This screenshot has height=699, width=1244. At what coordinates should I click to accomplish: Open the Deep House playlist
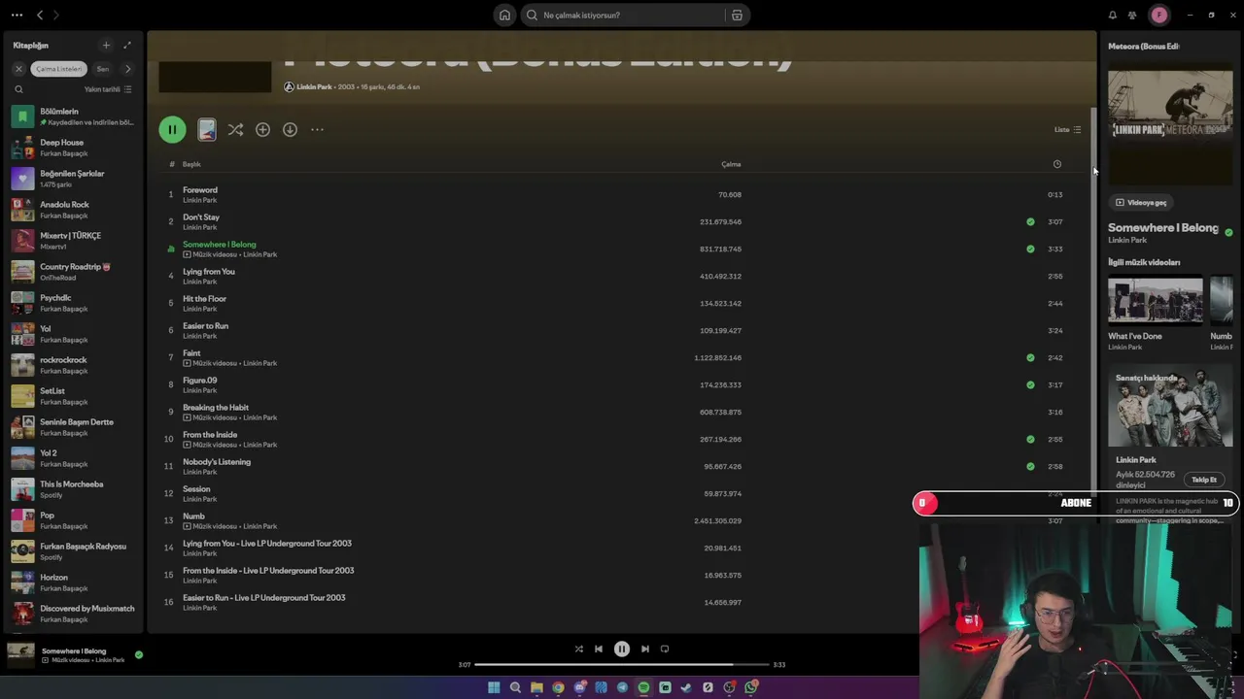click(73, 148)
